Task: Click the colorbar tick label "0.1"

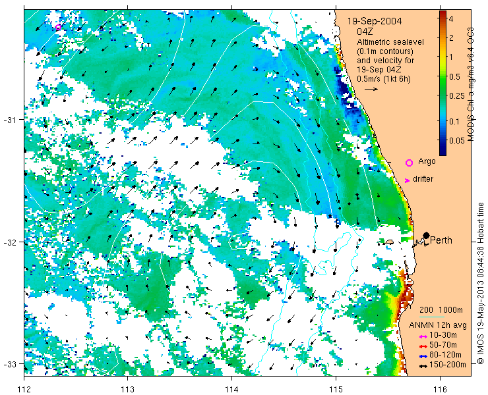Action: [x=455, y=121]
